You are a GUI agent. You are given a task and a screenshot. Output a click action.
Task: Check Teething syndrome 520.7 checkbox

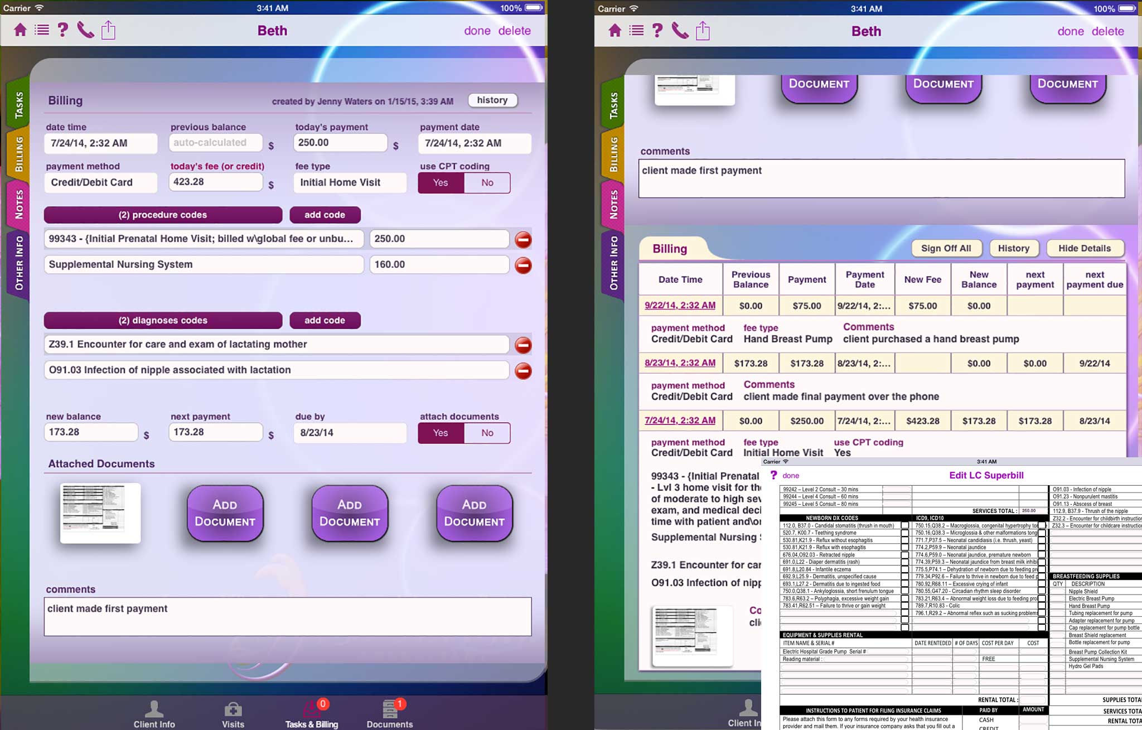coord(904,533)
